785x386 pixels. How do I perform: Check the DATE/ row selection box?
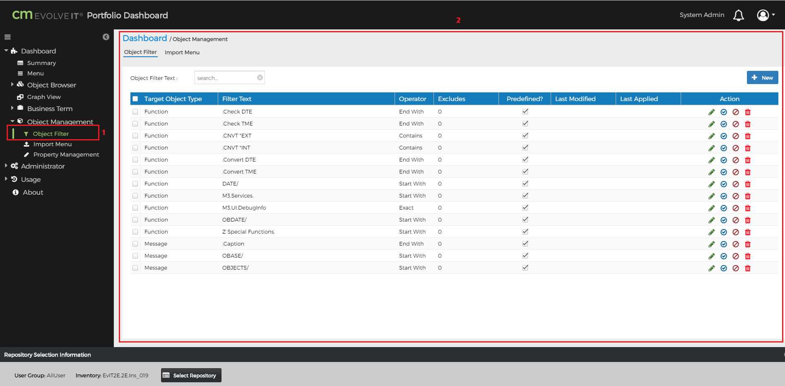135,183
